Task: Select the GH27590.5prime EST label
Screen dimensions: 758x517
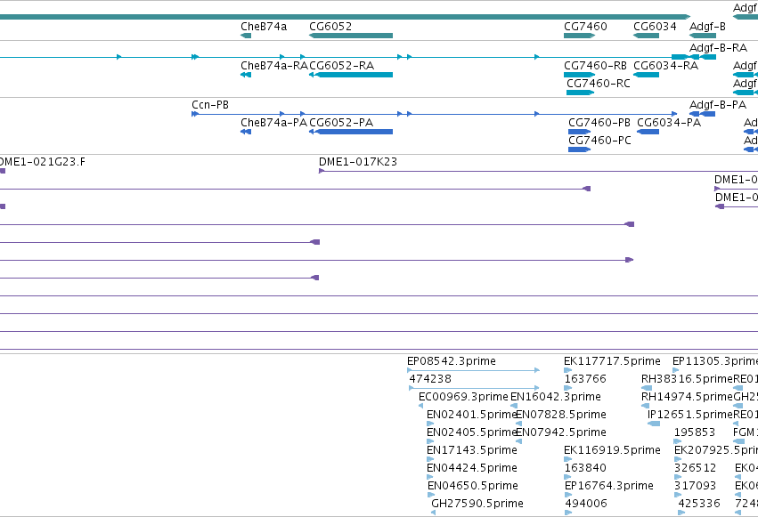Action: click(x=477, y=504)
